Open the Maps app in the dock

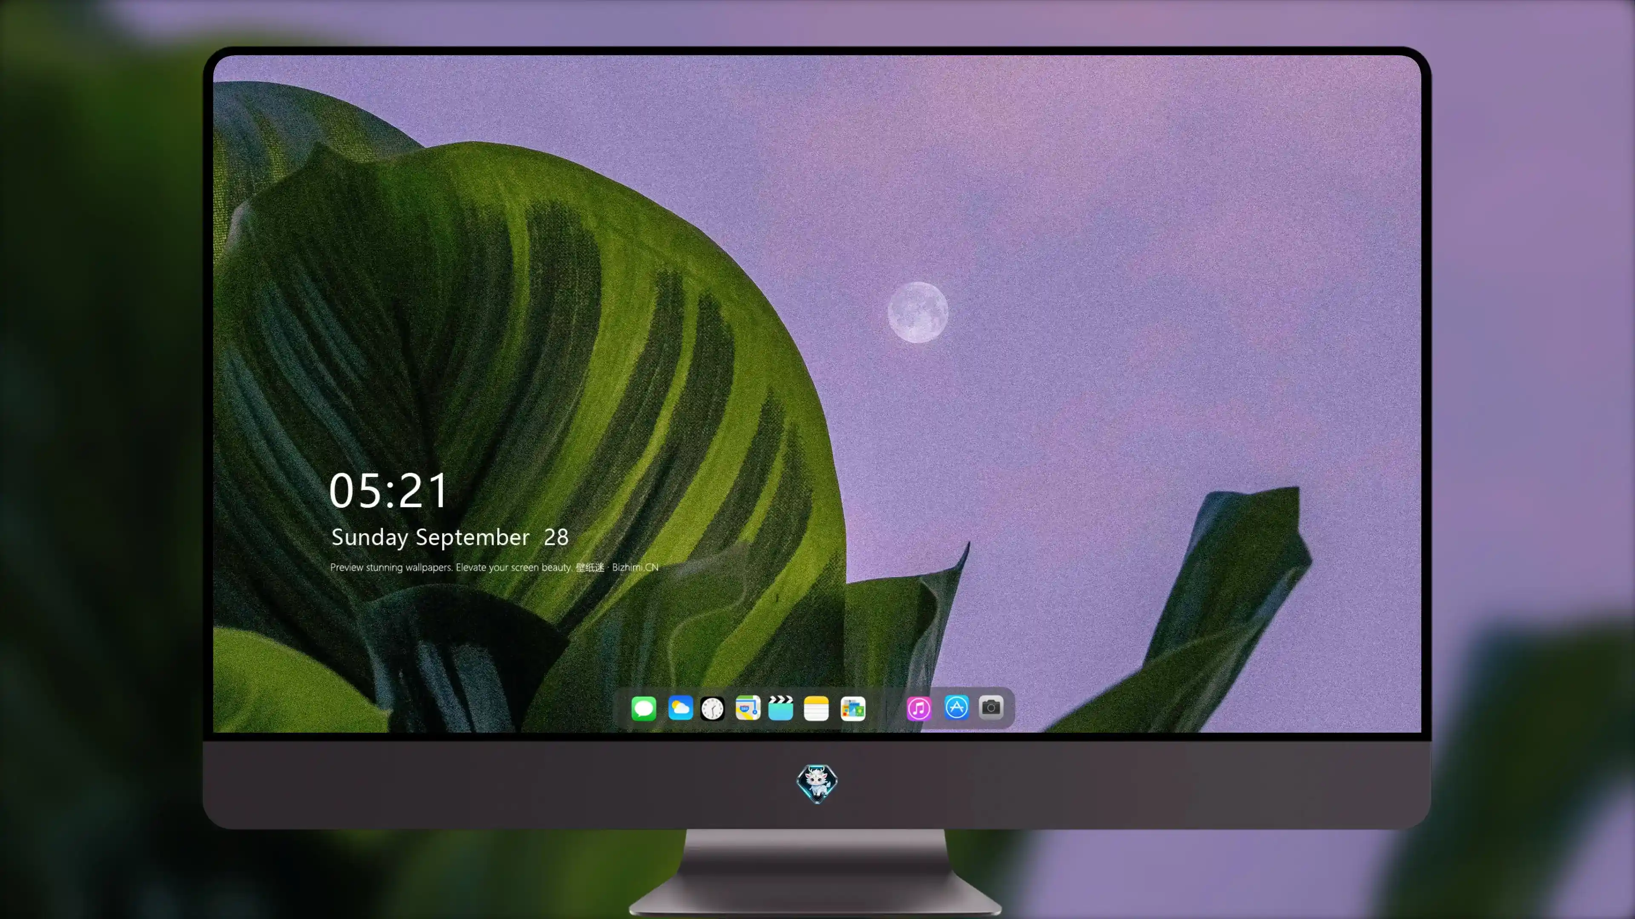tap(748, 708)
